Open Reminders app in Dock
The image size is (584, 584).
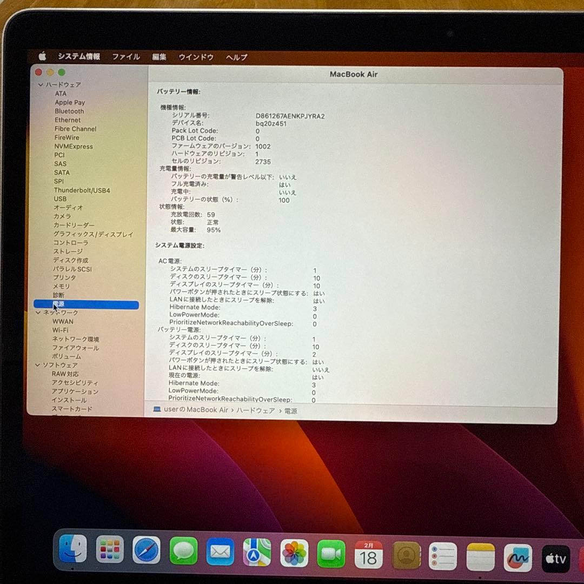coord(442,556)
